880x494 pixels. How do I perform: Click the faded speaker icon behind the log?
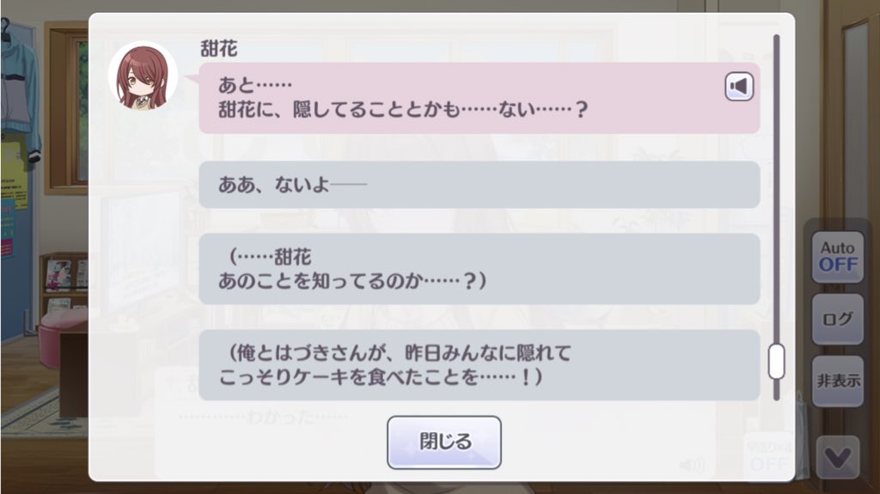(x=690, y=466)
